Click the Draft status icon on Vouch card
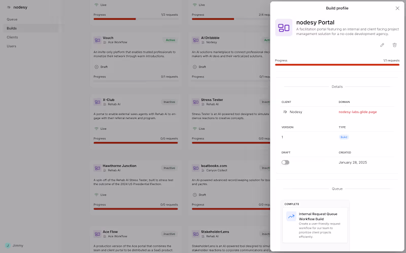Image resolution: width=406 pixels, height=253 pixels. click(x=96, y=67)
